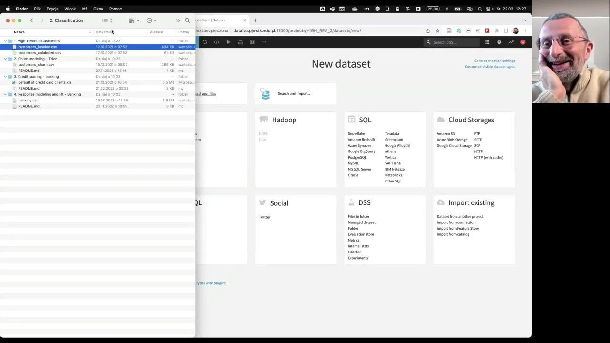
Task: Select README.md dated 27.11.2022
Action: coord(98,71)
